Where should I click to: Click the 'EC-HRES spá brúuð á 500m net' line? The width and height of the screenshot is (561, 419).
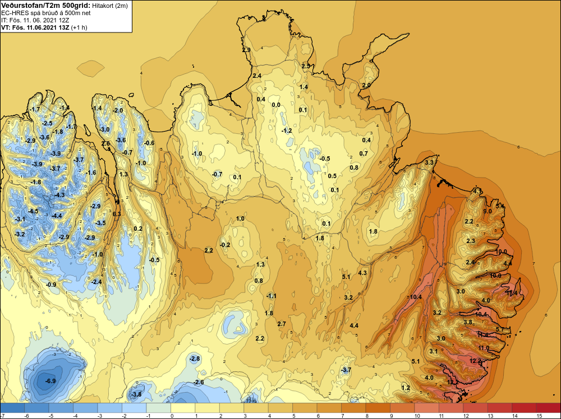[x=46, y=13]
